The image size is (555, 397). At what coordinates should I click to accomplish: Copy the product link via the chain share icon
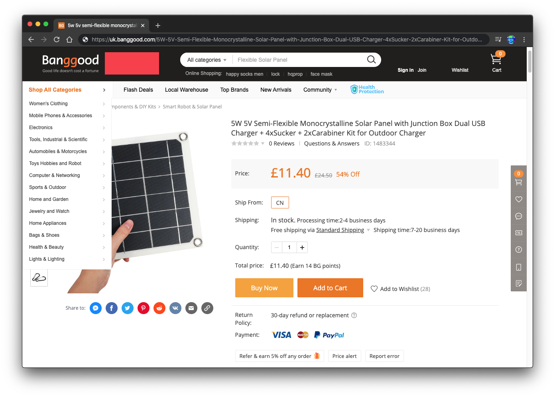[x=207, y=308]
